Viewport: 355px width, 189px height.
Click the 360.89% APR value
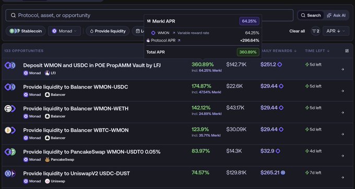click(203, 65)
